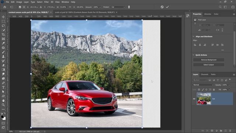Open the Opacity dropdown arrow

(229, 85)
